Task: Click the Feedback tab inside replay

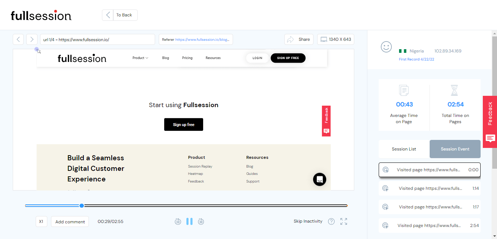Action: pos(326,121)
